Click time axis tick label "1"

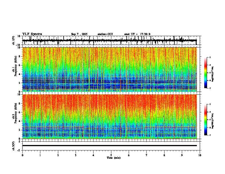[40, 155]
